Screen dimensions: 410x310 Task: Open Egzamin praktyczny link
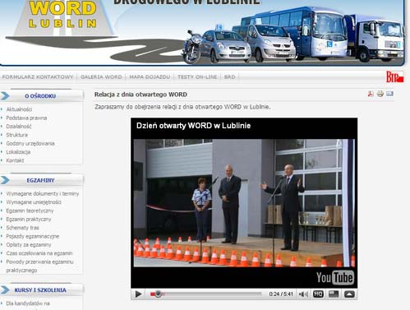tap(29, 219)
